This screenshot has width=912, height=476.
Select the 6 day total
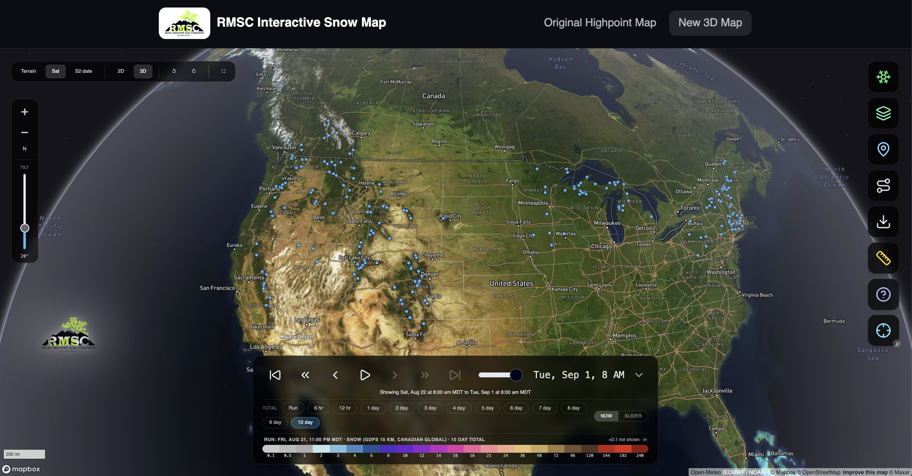(x=516, y=408)
